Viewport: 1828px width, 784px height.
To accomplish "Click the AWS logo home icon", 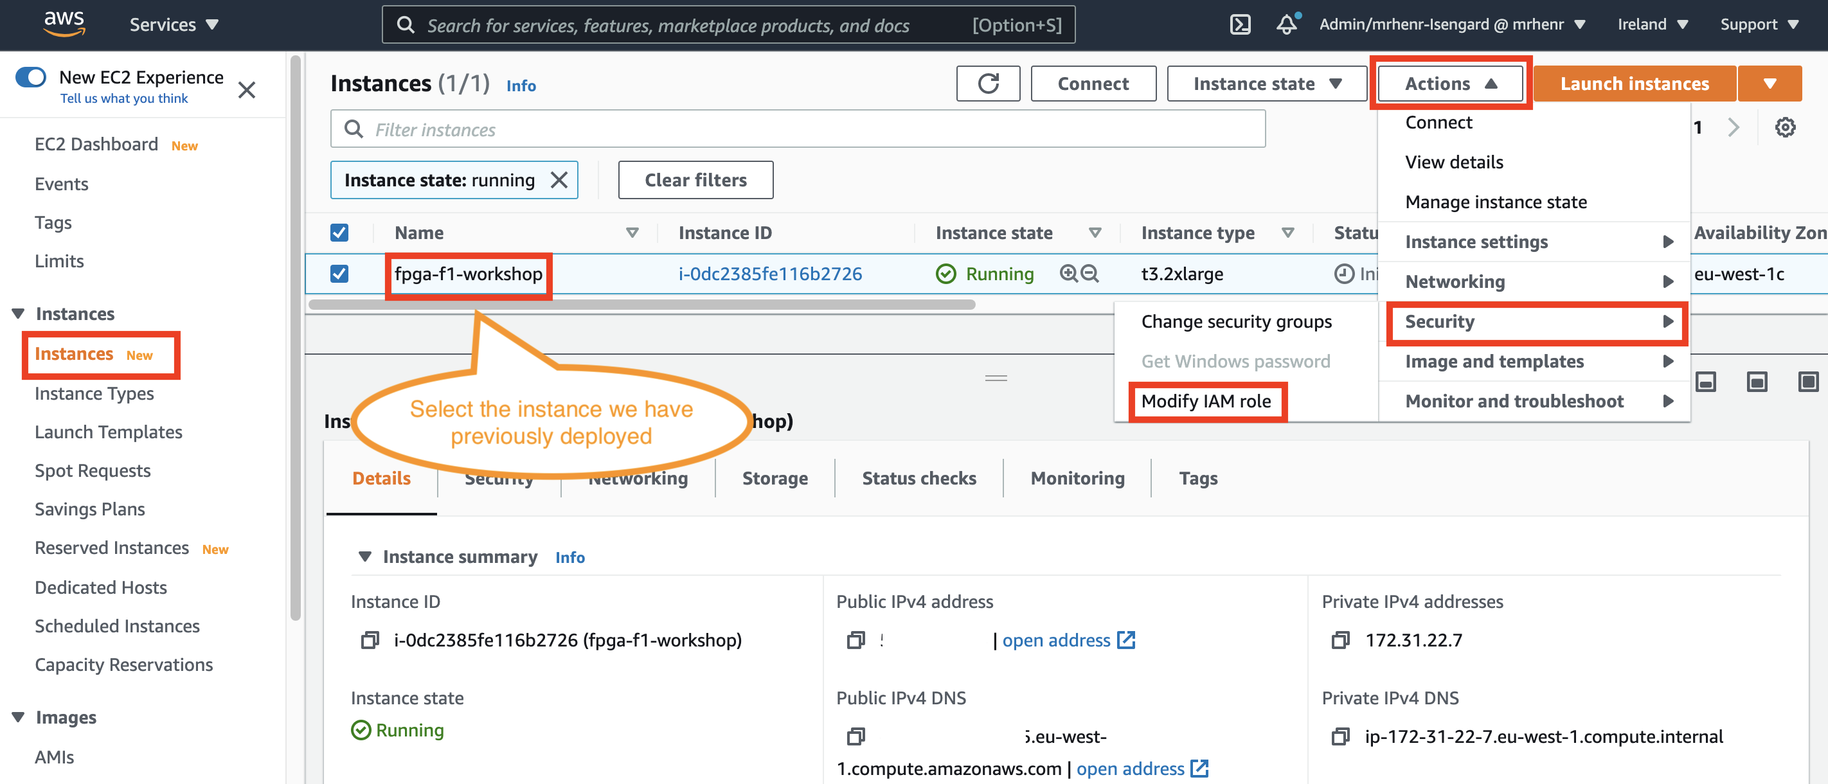I will click(x=64, y=23).
